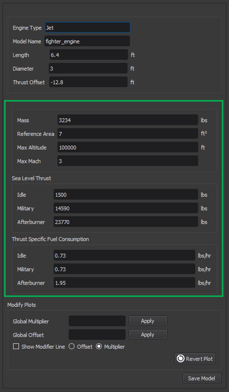
Task: Edit the Mass value 3234
Action: pos(128,120)
